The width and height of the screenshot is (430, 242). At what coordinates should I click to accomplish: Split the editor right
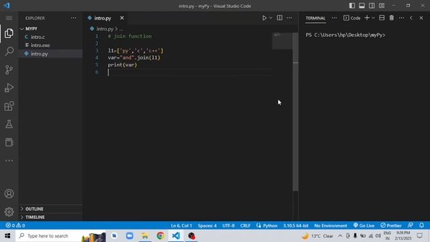[x=279, y=18]
